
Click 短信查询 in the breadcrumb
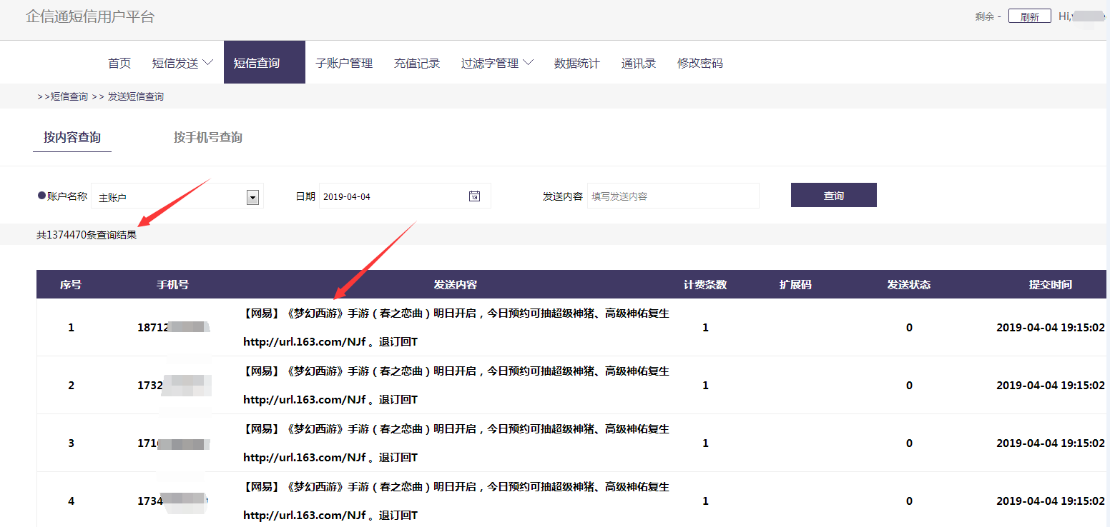tap(69, 96)
